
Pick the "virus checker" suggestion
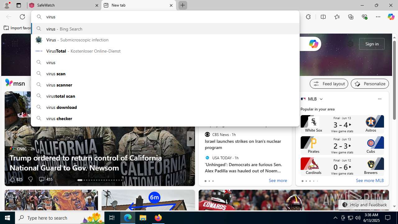[x=165, y=119]
